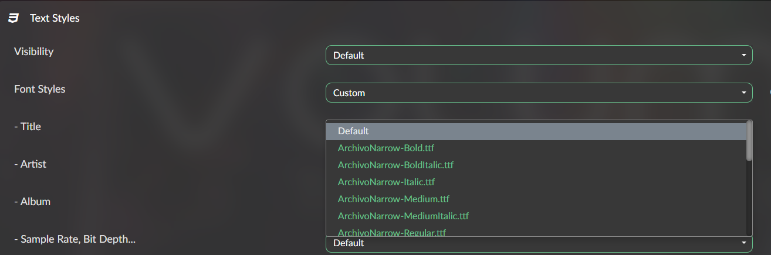The height and width of the screenshot is (255, 771).
Task: Click font list scrollbar track below thumb
Action: pos(749,199)
